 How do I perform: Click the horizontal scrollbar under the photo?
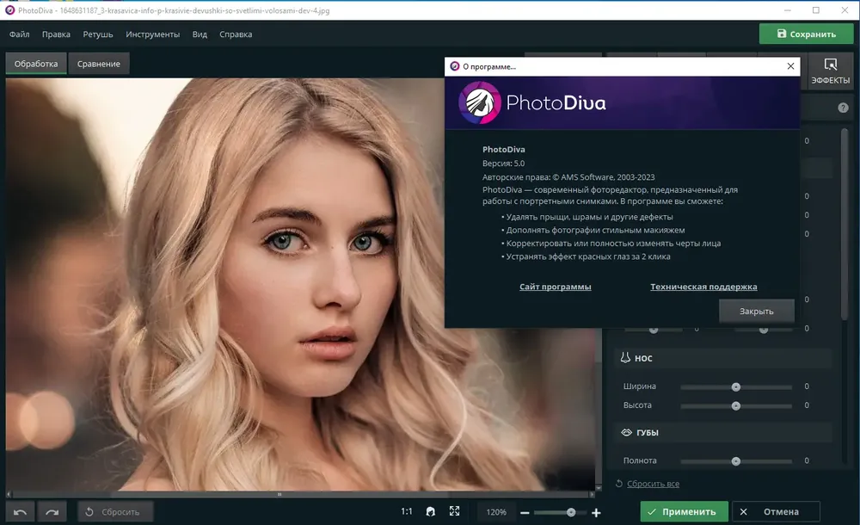300,494
